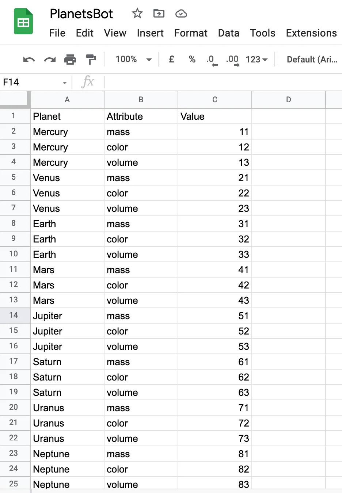Open the Print dialog icon
342x493 pixels.
pos(70,59)
